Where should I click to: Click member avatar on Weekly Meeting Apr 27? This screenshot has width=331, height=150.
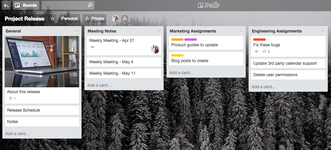pyautogui.click(x=155, y=49)
